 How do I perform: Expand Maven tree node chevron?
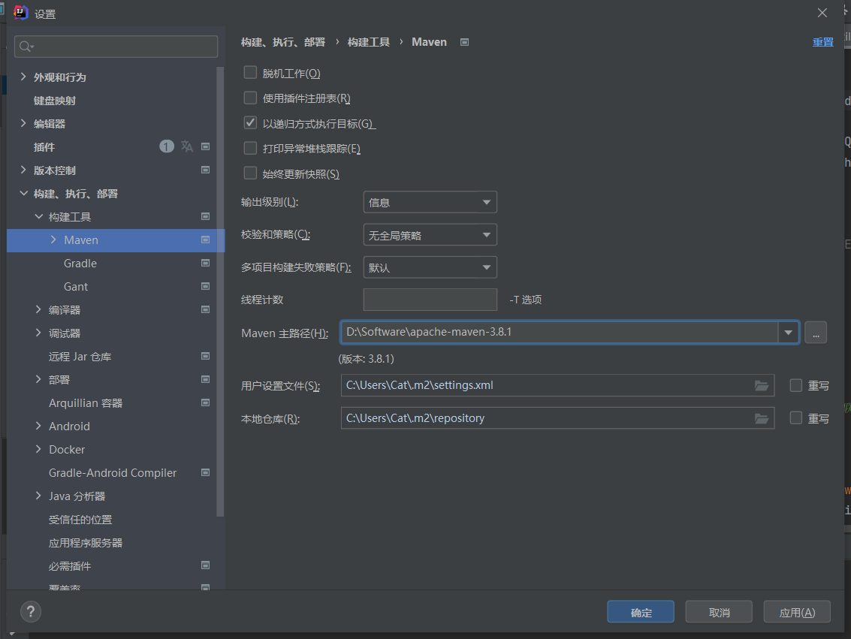(x=53, y=240)
